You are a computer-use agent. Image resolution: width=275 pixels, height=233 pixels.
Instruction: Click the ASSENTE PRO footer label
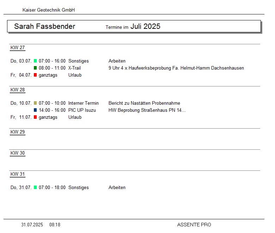click(x=194, y=225)
